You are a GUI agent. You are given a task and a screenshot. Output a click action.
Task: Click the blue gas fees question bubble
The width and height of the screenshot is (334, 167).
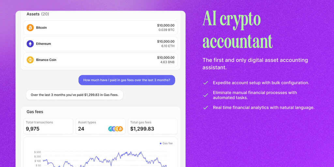[x=127, y=80]
